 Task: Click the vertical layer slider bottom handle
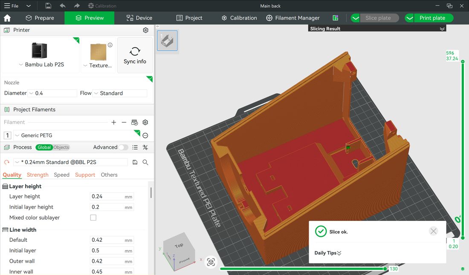[x=463, y=238]
